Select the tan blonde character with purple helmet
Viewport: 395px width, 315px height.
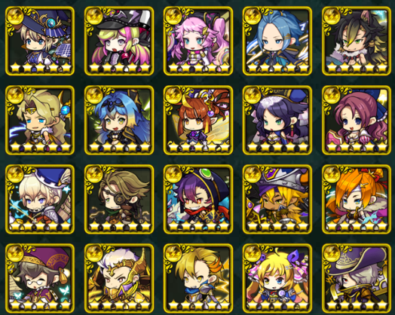(277, 199)
